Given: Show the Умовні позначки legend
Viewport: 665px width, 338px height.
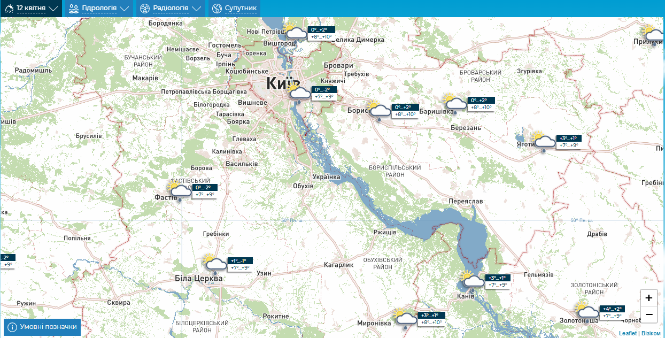Looking at the screenshot, I should (42, 327).
